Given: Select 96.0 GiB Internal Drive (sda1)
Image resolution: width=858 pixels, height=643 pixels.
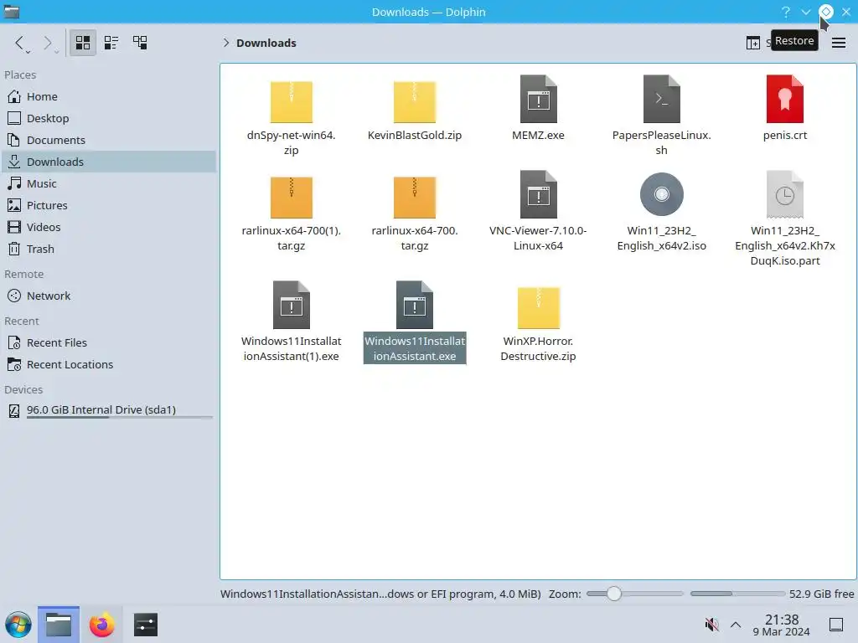Looking at the screenshot, I should coord(109,410).
